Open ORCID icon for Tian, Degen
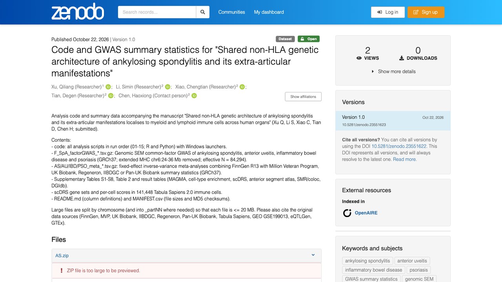Screen dimensions: 502x282 pyautogui.click(x=111, y=96)
